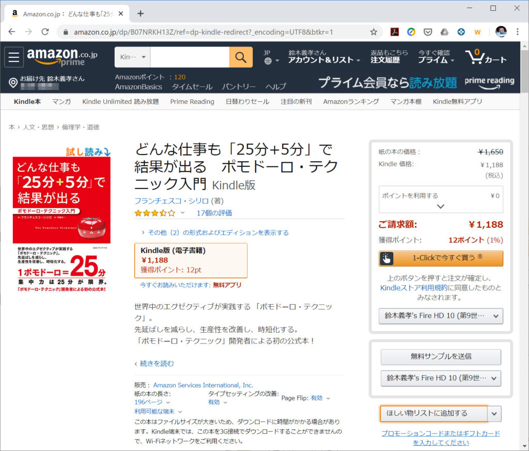This screenshot has height=451, width=529.
Task: Close the Amazon.co.jp browser tab
Action: coord(121,14)
